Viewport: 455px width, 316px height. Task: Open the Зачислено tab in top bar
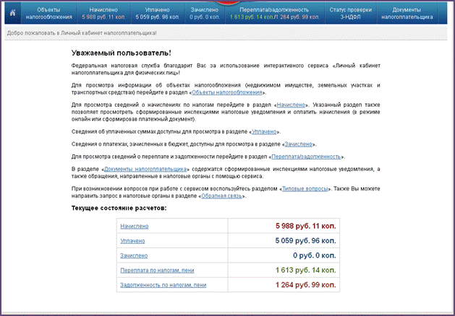pos(205,13)
